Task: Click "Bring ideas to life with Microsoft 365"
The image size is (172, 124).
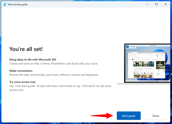Action: pyautogui.click(x=33, y=59)
